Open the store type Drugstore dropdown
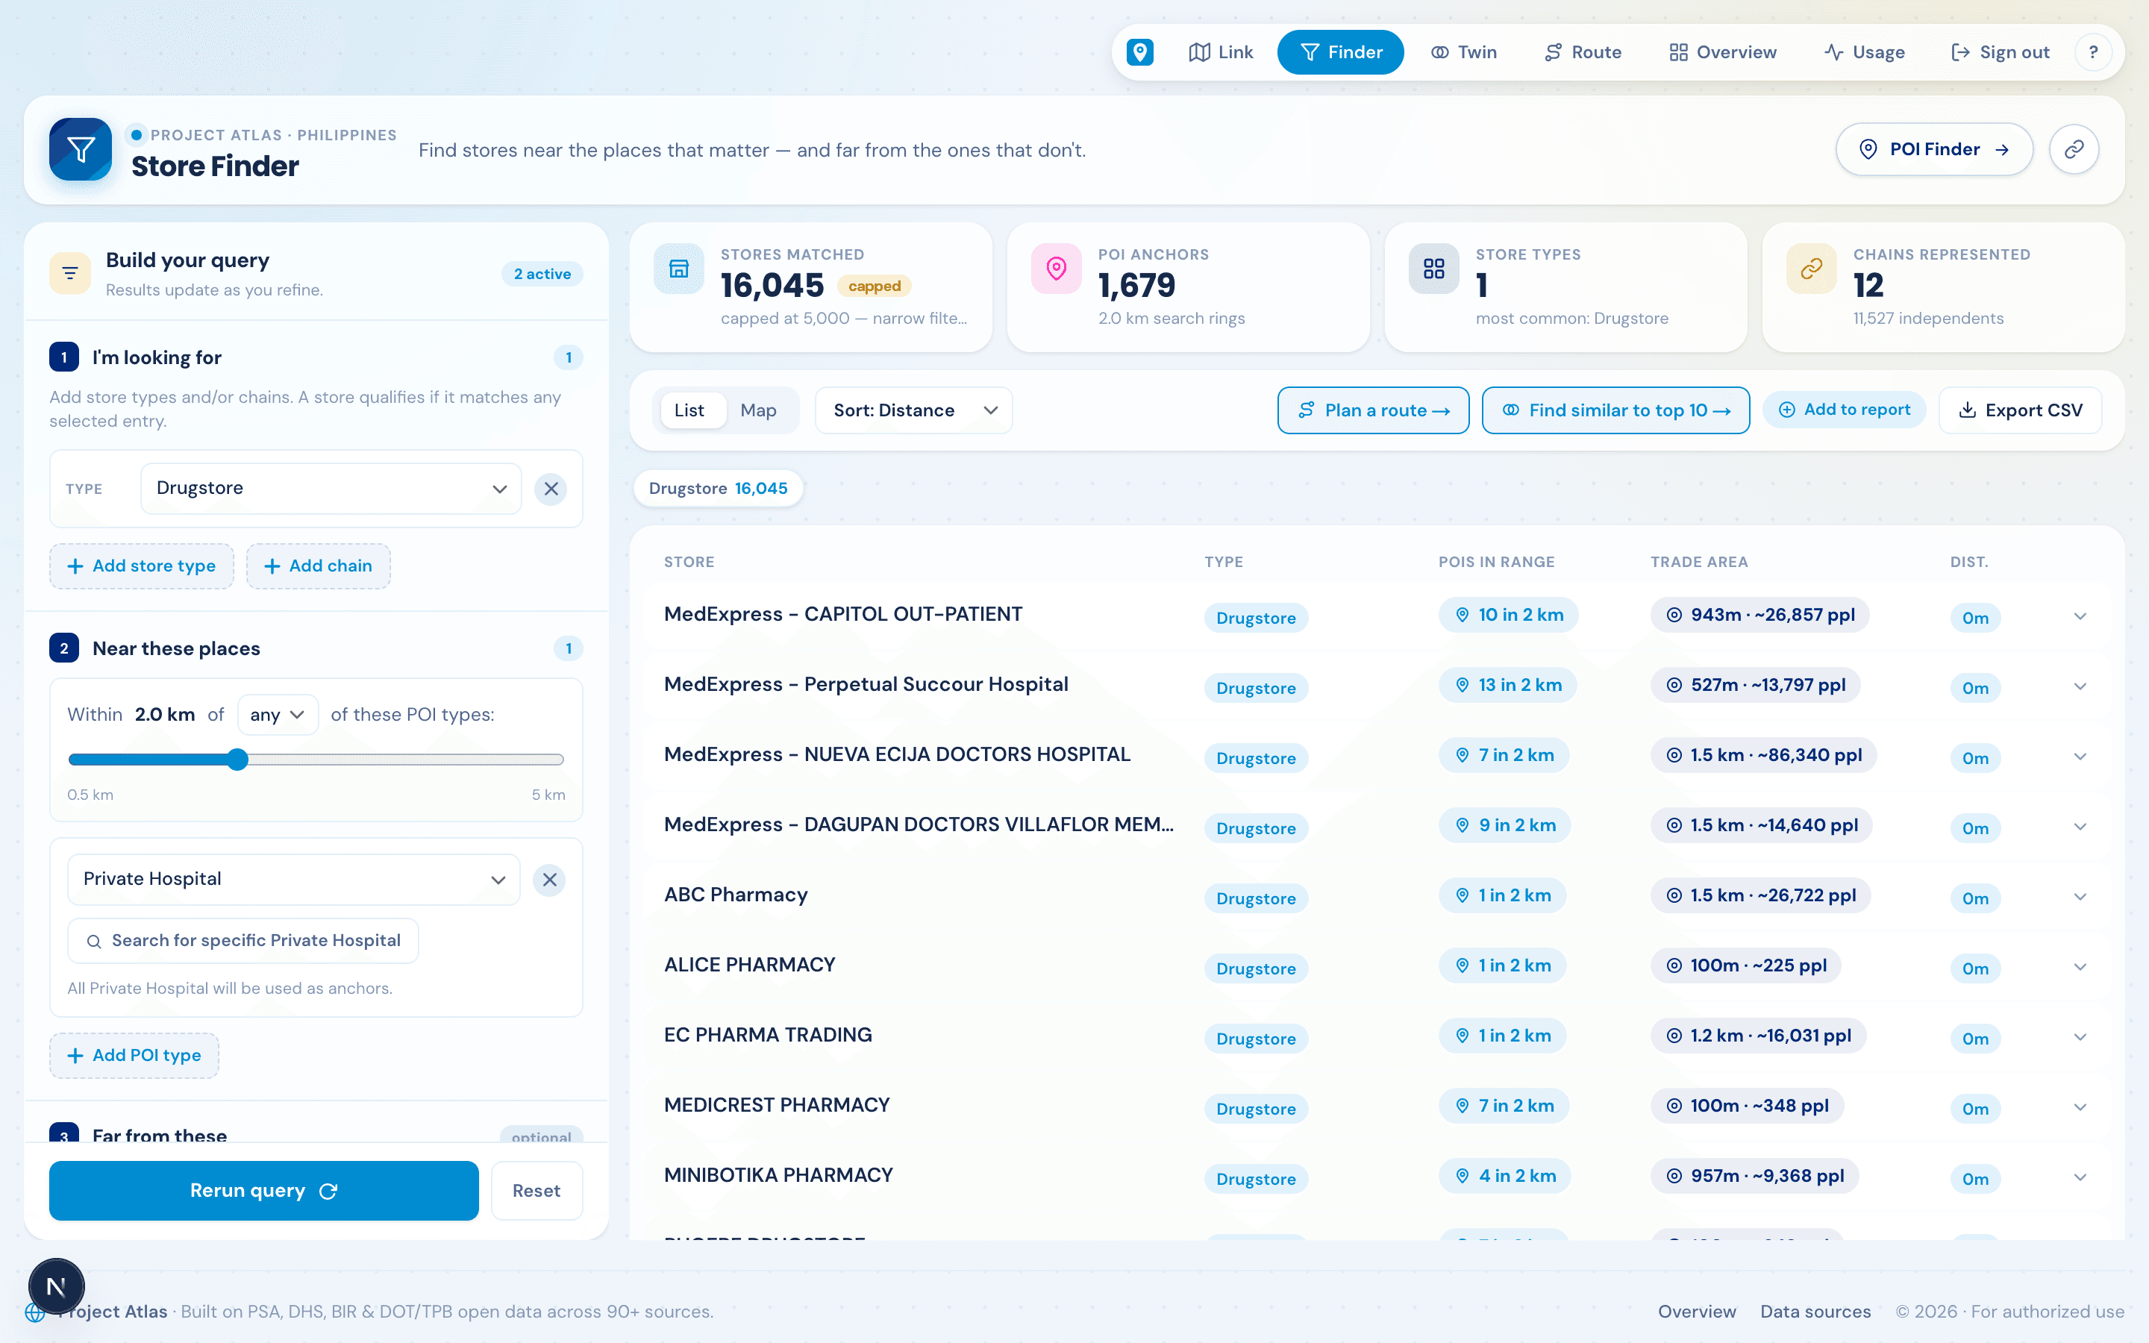Viewport: 2149px width, 1343px height. [x=331, y=489]
